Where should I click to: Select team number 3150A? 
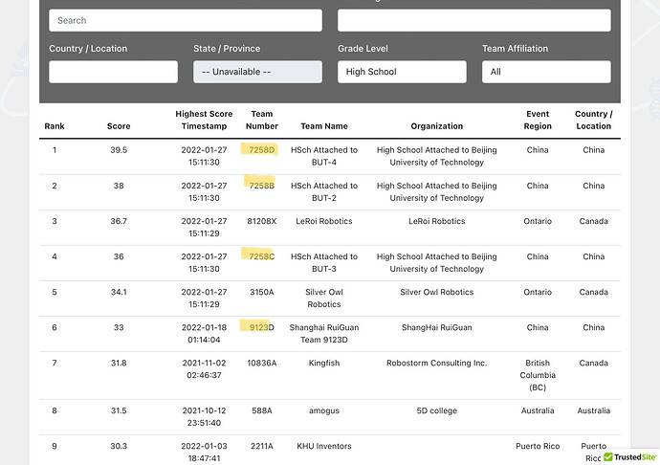coord(262,292)
